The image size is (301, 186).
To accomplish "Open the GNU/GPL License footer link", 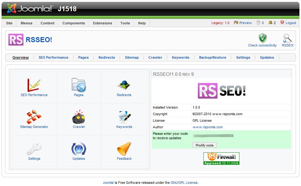I will click(184, 183).
